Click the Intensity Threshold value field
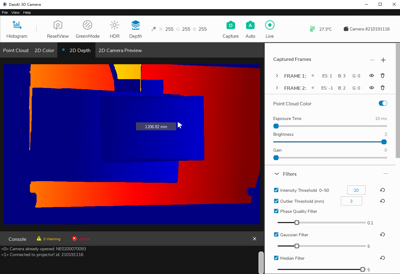Viewport: 400px width, 274px height. pos(356,190)
